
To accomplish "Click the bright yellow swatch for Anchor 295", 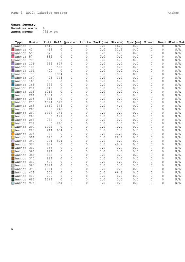I will 13,130.
